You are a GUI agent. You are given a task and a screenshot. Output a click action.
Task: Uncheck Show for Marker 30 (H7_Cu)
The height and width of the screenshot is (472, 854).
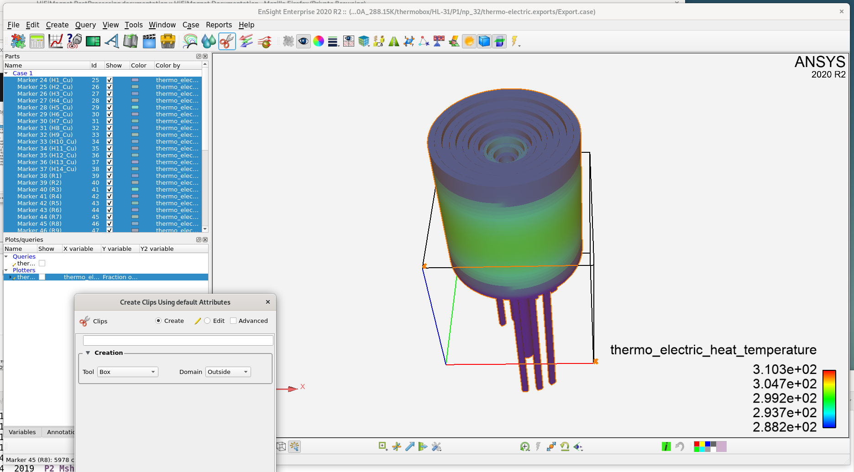[110, 121]
